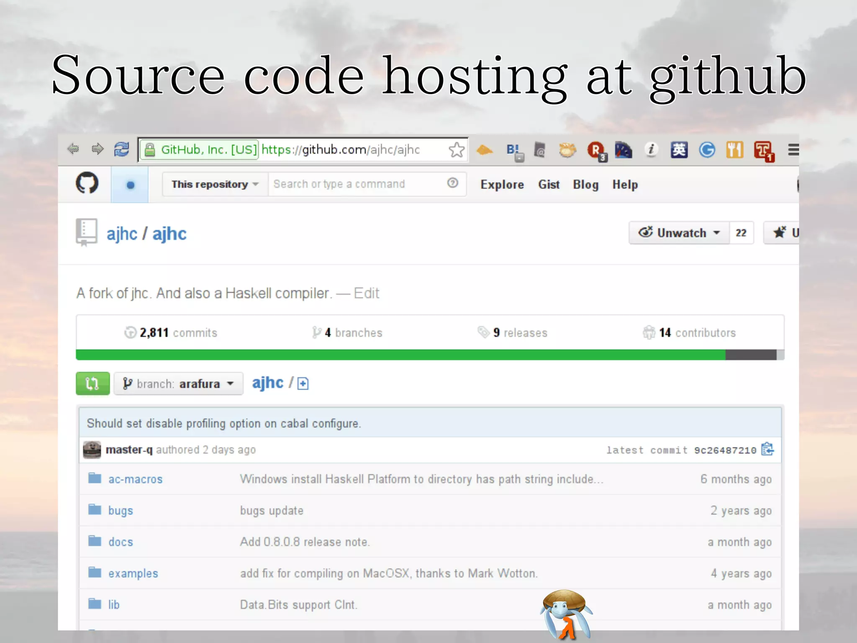Click the fork and knife extension icon
This screenshot has width=857, height=643.
tap(734, 150)
